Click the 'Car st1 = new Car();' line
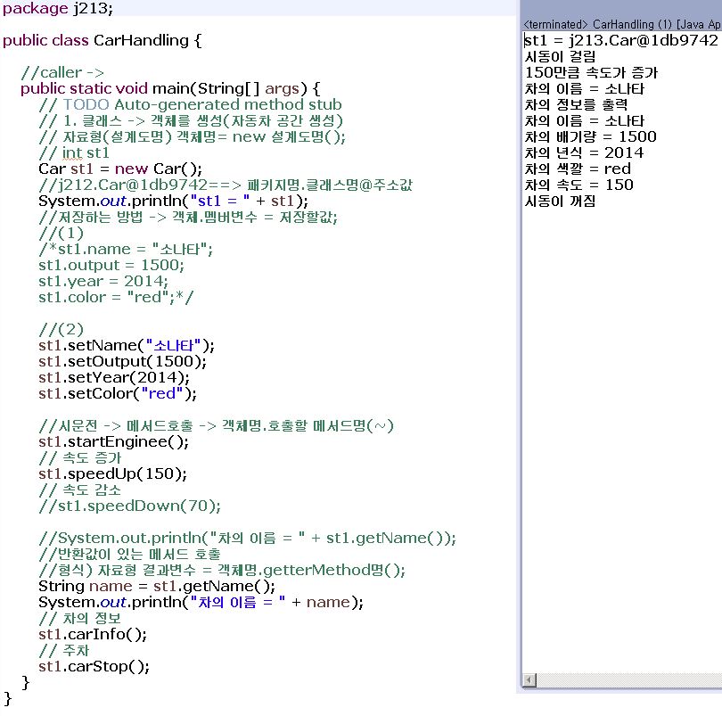This screenshot has height=716, width=722. pyautogui.click(x=120, y=169)
